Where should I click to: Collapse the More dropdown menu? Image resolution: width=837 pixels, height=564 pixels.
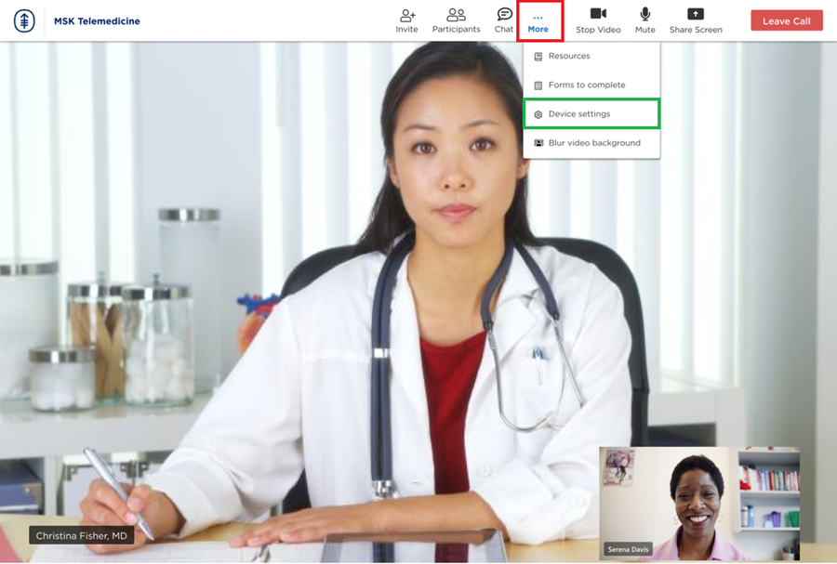pos(538,20)
